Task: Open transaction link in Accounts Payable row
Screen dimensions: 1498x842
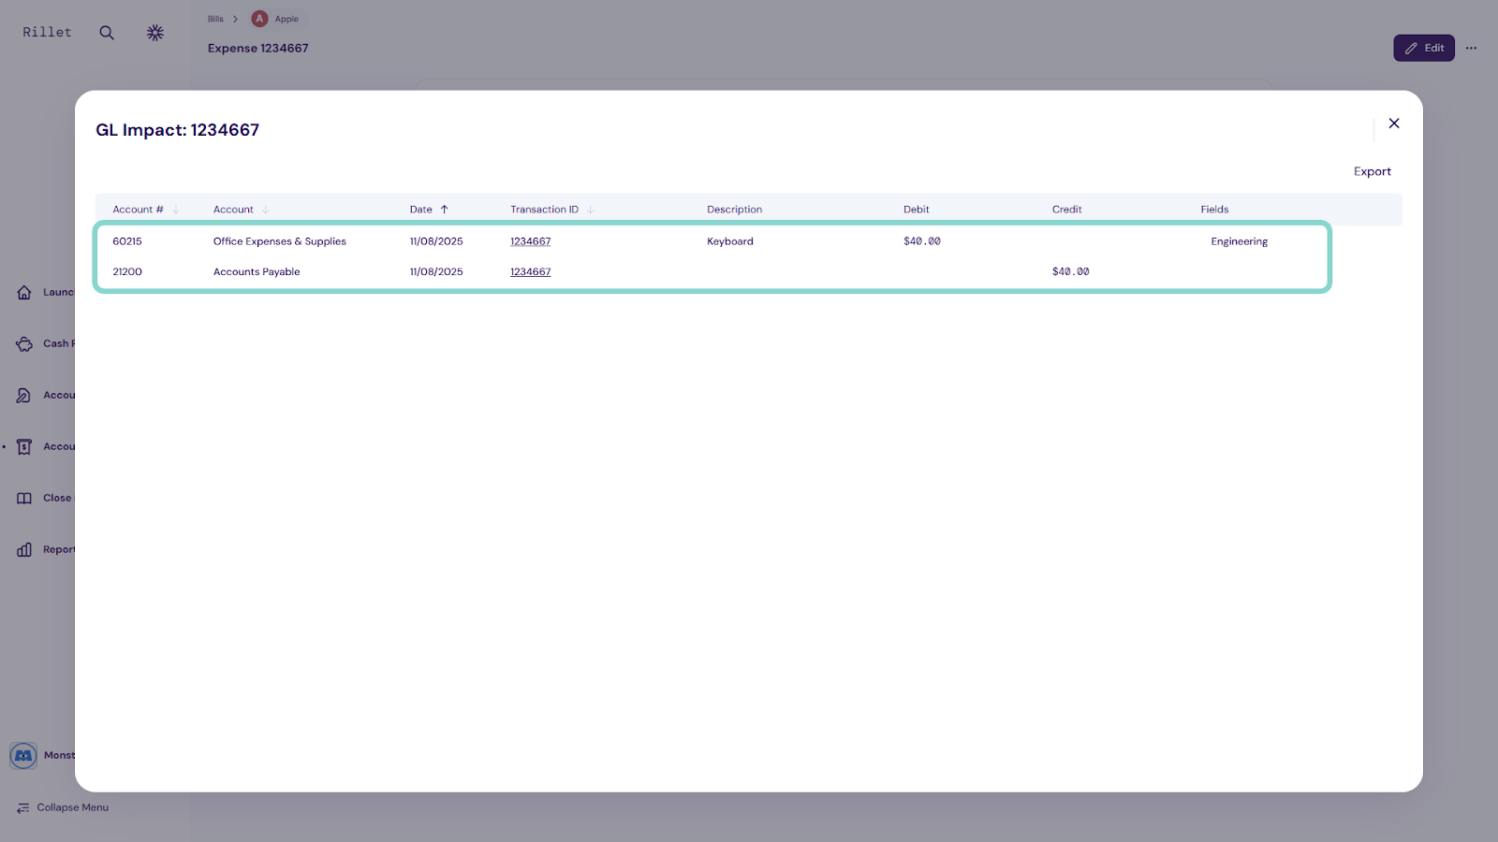Action: click(530, 272)
